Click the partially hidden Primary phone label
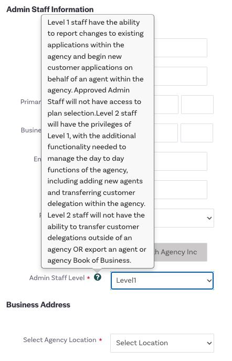 point(31,102)
